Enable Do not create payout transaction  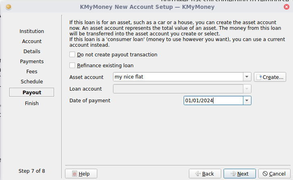[73, 55]
